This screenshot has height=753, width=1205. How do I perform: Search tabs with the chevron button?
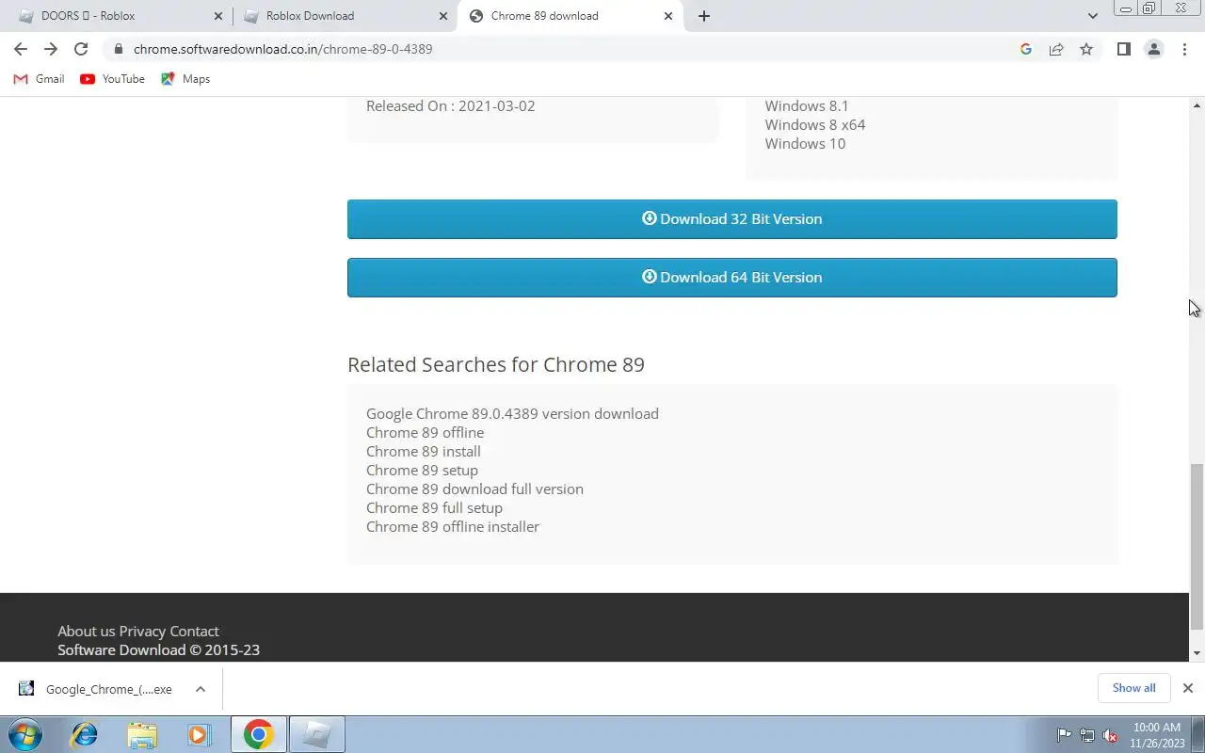(x=1092, y=16)
